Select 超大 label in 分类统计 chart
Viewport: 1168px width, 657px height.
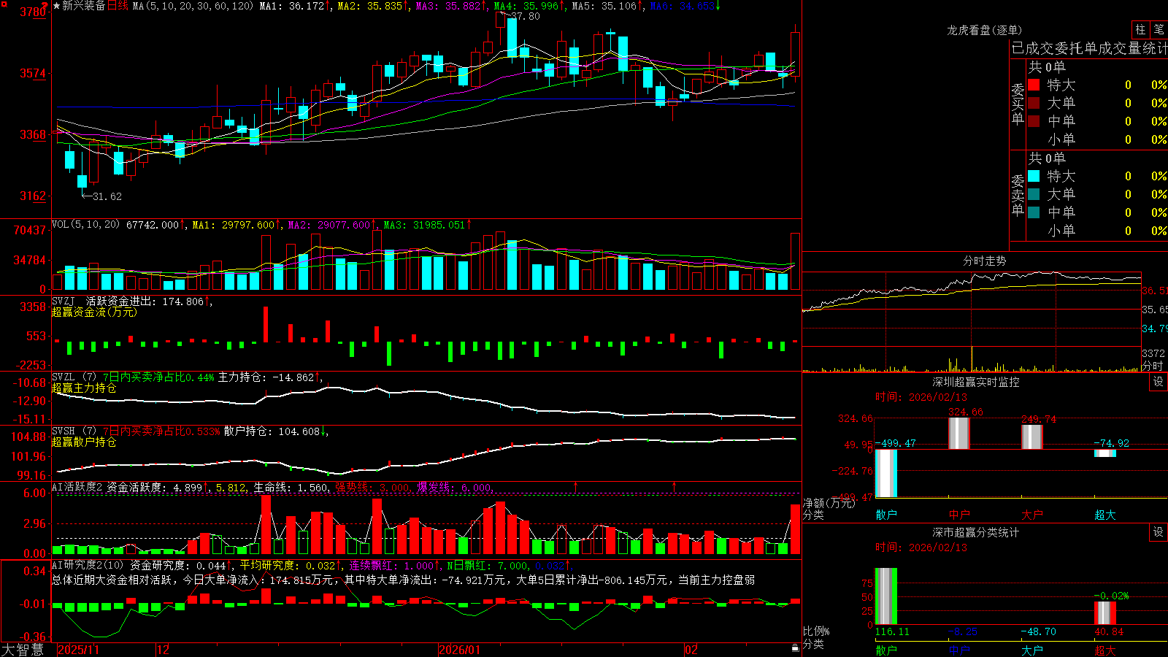[1105, 650]
